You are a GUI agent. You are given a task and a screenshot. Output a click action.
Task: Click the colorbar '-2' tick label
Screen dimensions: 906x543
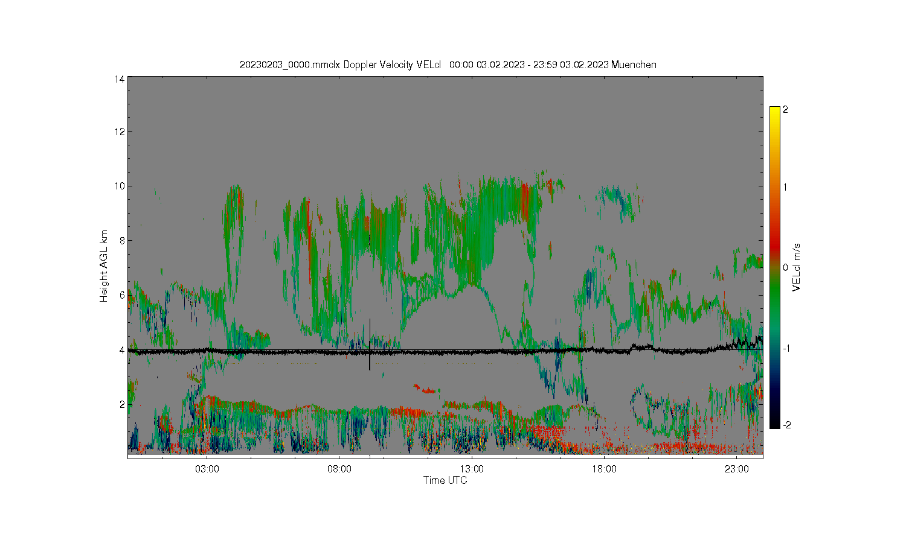click(786, 425)
